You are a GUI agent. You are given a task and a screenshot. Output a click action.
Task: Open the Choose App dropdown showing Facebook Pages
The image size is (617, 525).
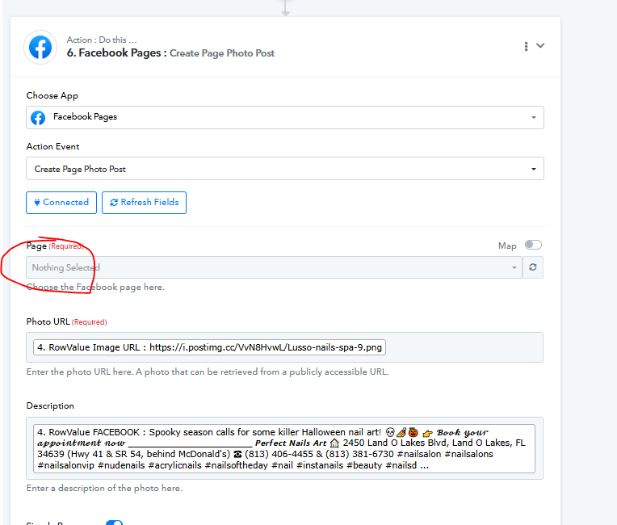point(285,117)
